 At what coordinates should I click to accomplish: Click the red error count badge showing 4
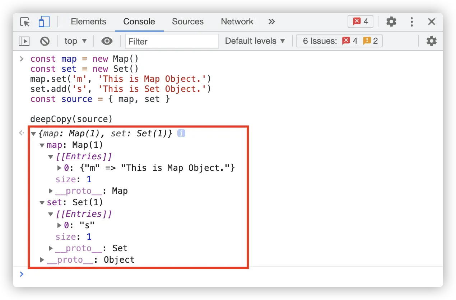360,22
